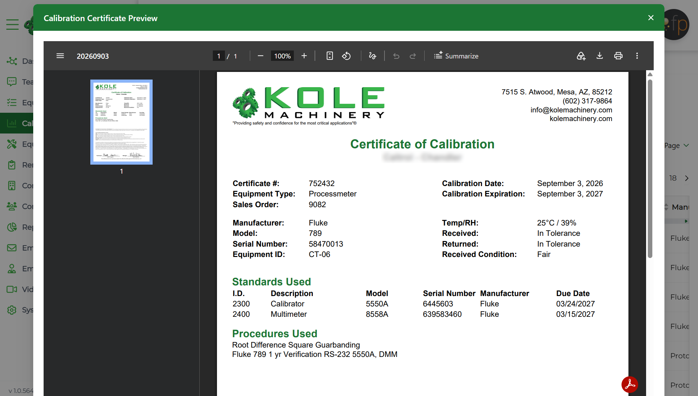Click the video camera sidebar icon
Image resolution: width=698 pixels, height=396 pixels.
[x=12, y=289]
